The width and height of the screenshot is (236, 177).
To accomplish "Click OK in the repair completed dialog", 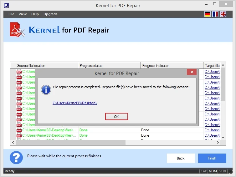I will click(116, 117).
